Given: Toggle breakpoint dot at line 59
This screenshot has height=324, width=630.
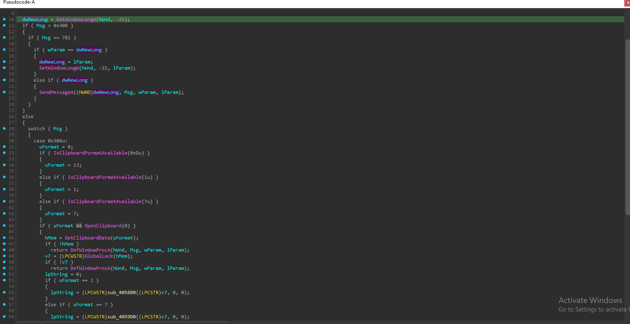Looking at the screenshot, I should tap(4, 317).
